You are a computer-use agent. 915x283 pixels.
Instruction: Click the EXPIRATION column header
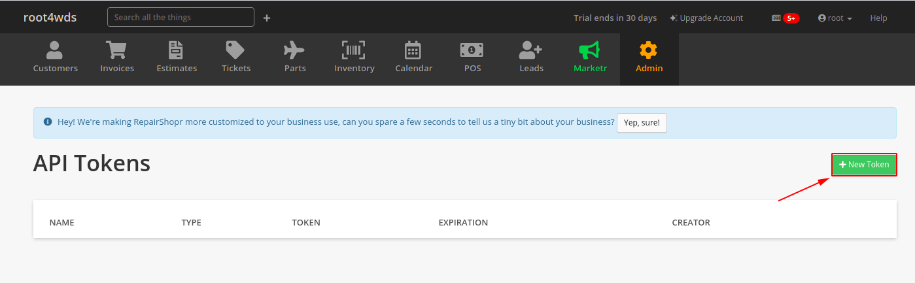(463, 223)
